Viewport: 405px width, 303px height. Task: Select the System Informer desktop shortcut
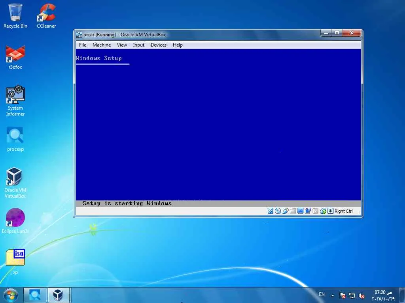pyautogui.click(x=15, y=101)
